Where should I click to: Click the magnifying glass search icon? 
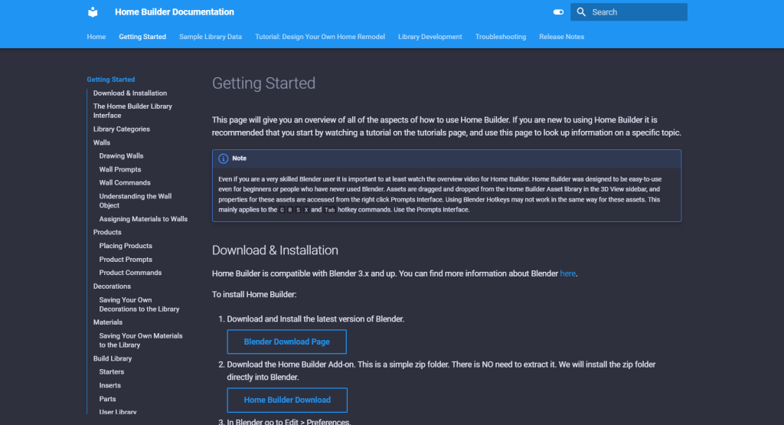point(582,12)
